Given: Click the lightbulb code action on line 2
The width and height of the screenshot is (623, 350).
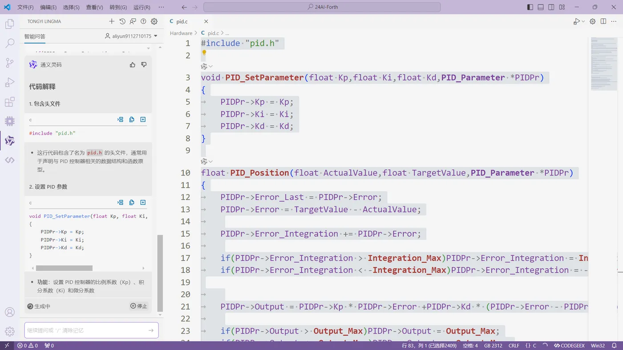Looking at the screenshot, I should tap(205, 52).
